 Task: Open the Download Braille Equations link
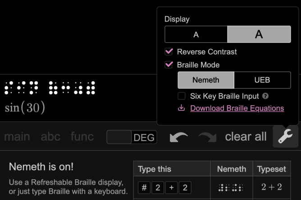click(237, 108)
